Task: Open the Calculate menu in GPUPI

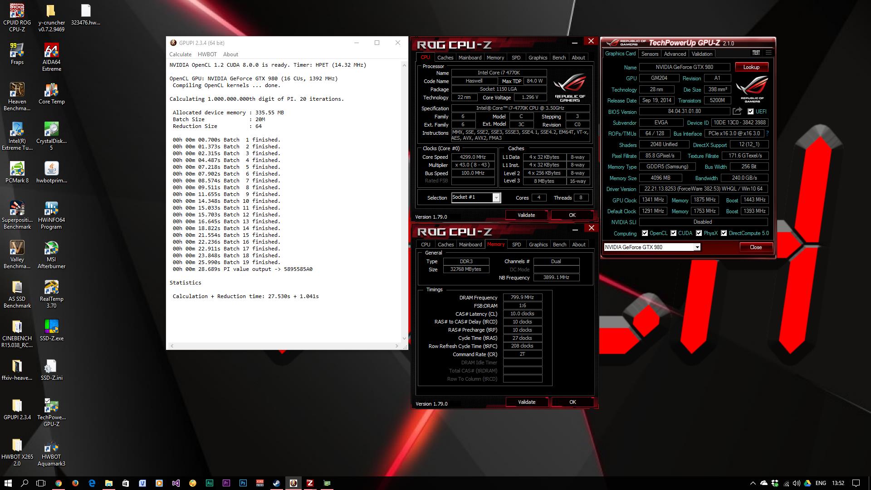Action: tap(180, 54)
